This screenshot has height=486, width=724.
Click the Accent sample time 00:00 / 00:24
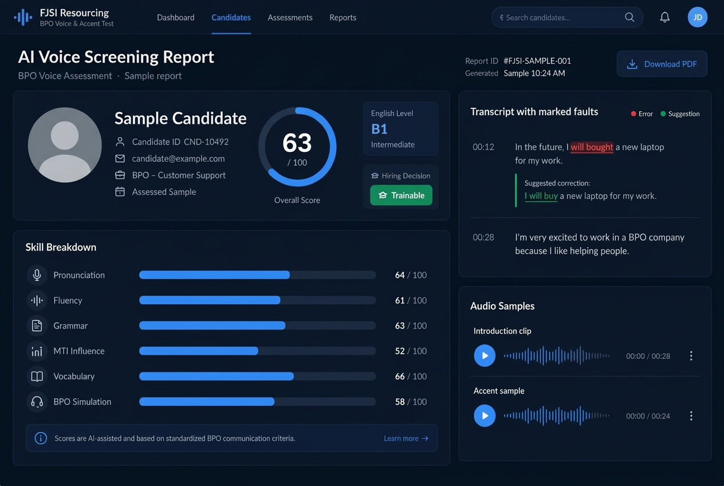[x=648, y=416]
